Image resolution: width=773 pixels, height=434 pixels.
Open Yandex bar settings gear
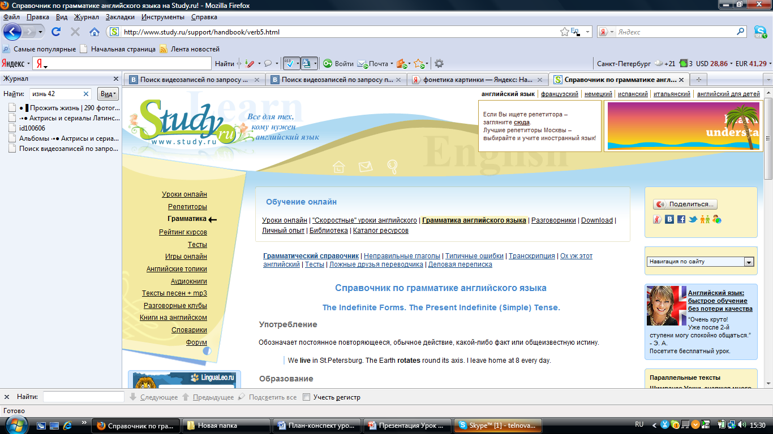click(x=439, y=64)
